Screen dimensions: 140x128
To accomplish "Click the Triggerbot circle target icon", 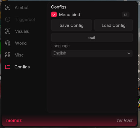I will (8, 19).
